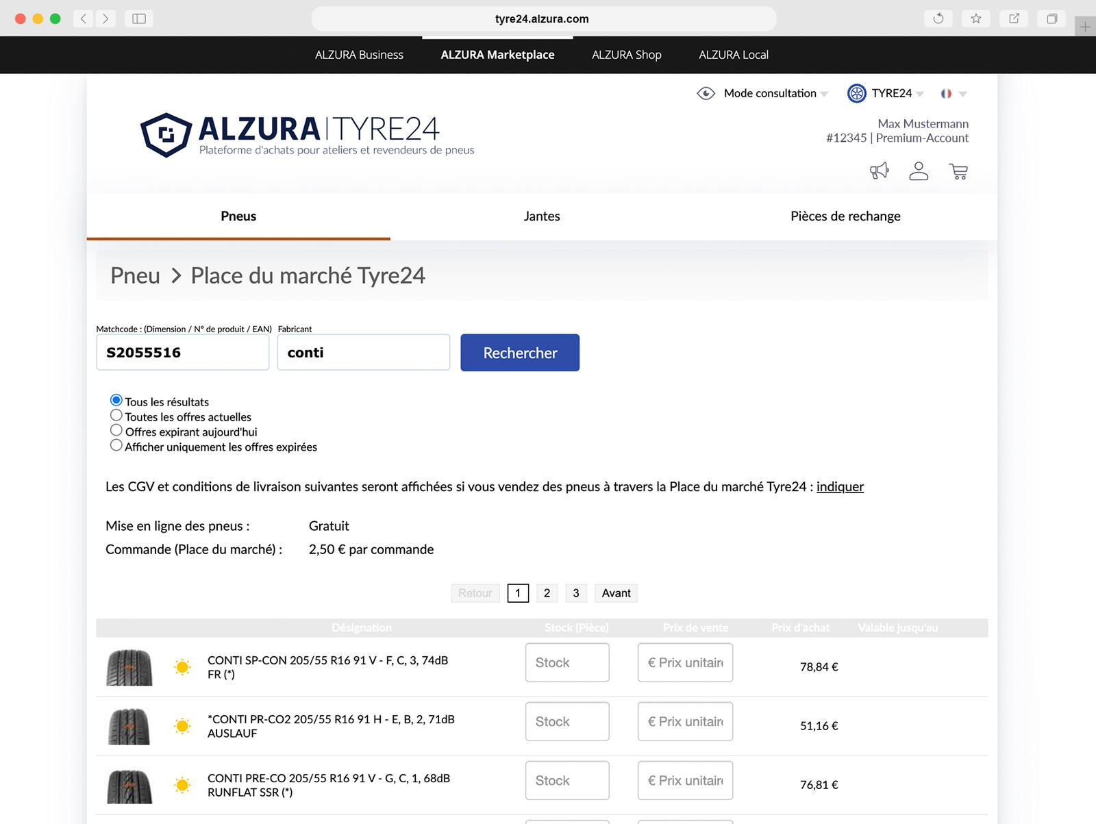Image resolution: width=1096 pixels, height=824 pixels.
Task: Click sun icon on CONTI SP-CON row
Action: [182, 667]
